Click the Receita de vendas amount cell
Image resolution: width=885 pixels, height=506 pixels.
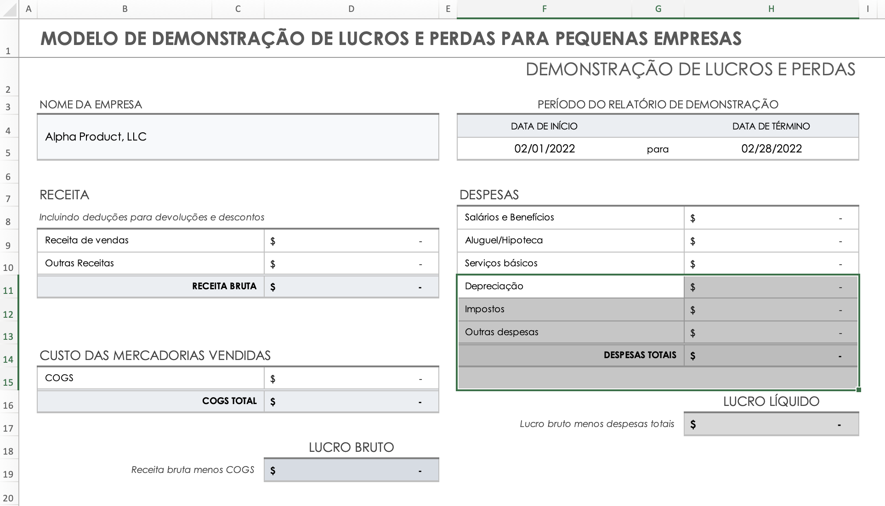coord(351,241)
